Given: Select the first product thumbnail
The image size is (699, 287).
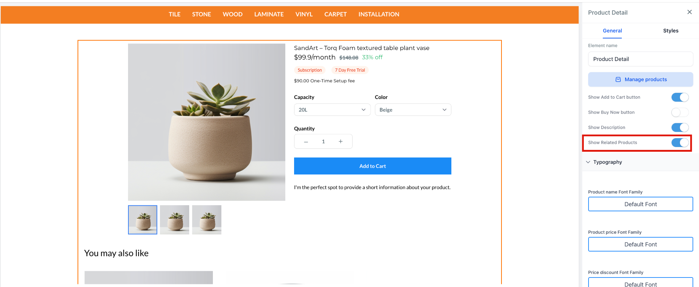Looking at the screenshot, I should [143, 220].
